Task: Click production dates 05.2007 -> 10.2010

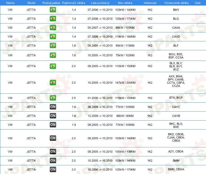Action: pyautogui.click(x=100, y=28)
